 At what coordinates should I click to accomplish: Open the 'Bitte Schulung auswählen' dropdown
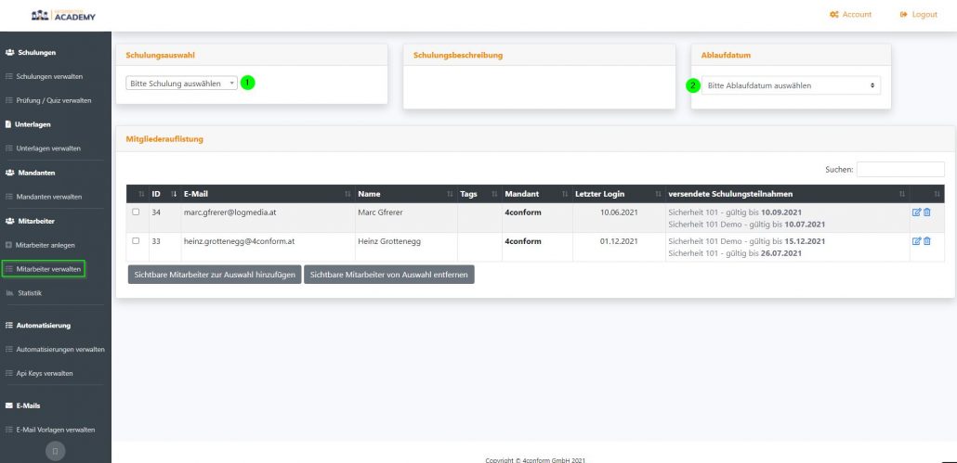[181, 83]
